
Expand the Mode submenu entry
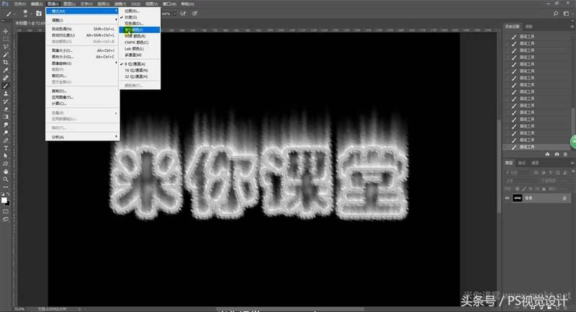point(82,11)
